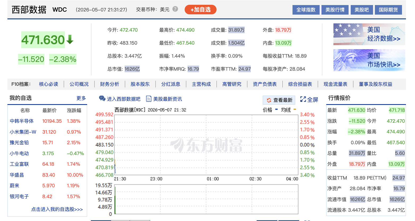Click 华盛昌 change 10.00%

[x=75, y=175]
